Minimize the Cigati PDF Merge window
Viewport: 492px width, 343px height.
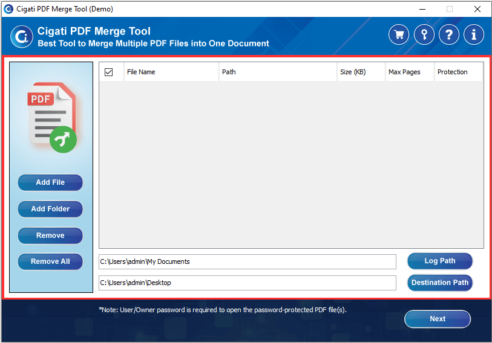pos(422,9)
